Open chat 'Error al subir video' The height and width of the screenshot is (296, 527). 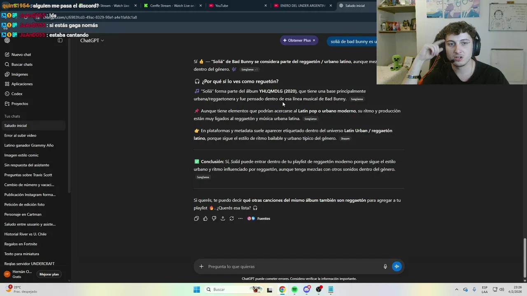[33, 135]
